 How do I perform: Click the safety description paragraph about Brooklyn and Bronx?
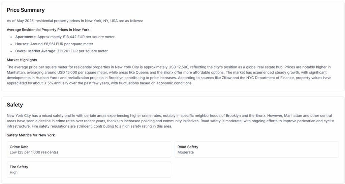(x=170, y=121)
